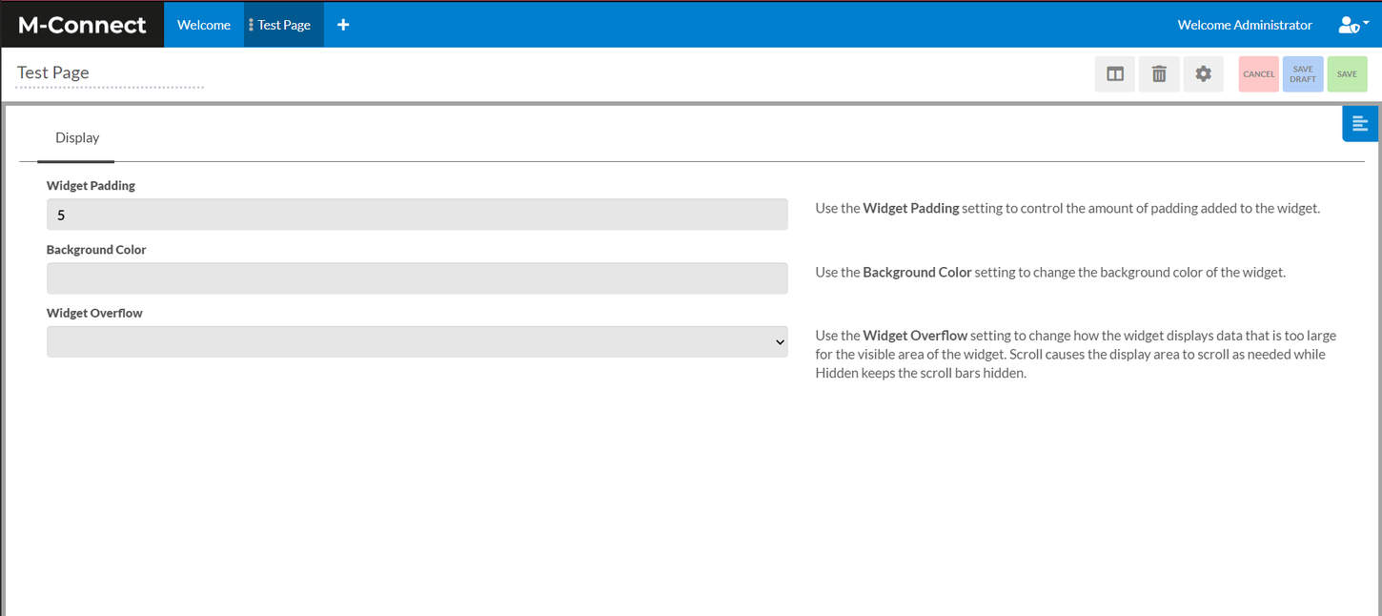
Task: Open the page layout columns icon
Action: click(1114, 73)
